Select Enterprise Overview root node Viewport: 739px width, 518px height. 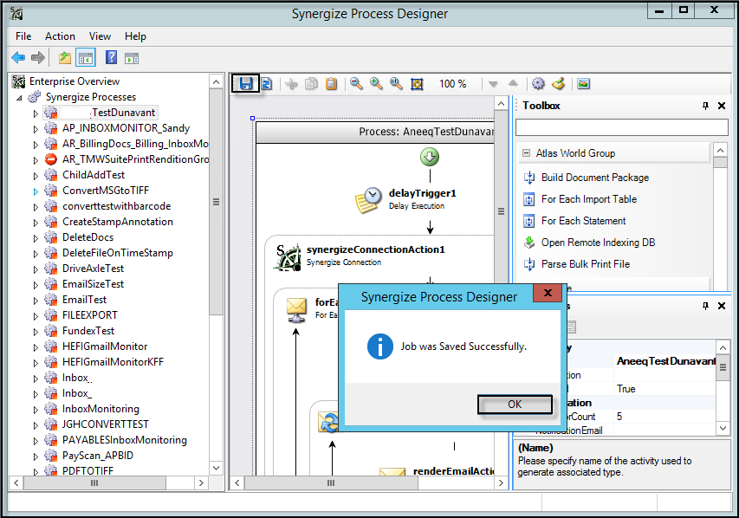[75, 81]
